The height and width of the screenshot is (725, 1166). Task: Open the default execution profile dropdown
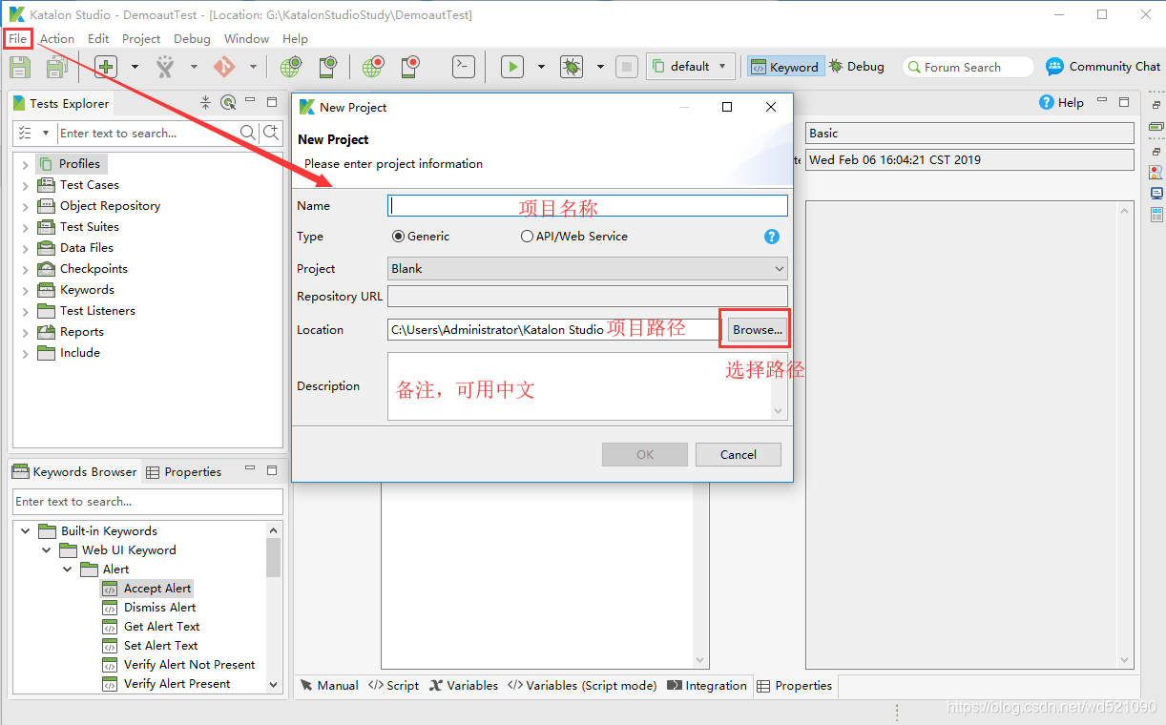tap(691, 67)
